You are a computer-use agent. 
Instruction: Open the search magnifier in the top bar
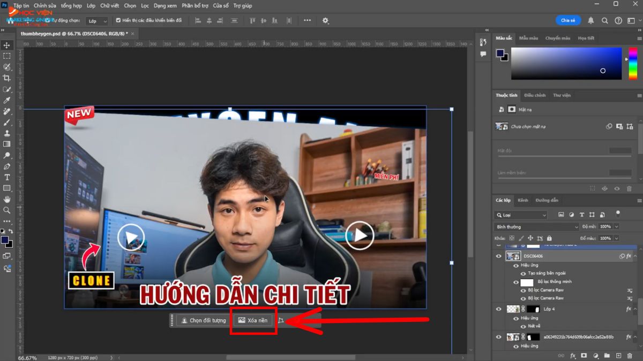[604, 20]
